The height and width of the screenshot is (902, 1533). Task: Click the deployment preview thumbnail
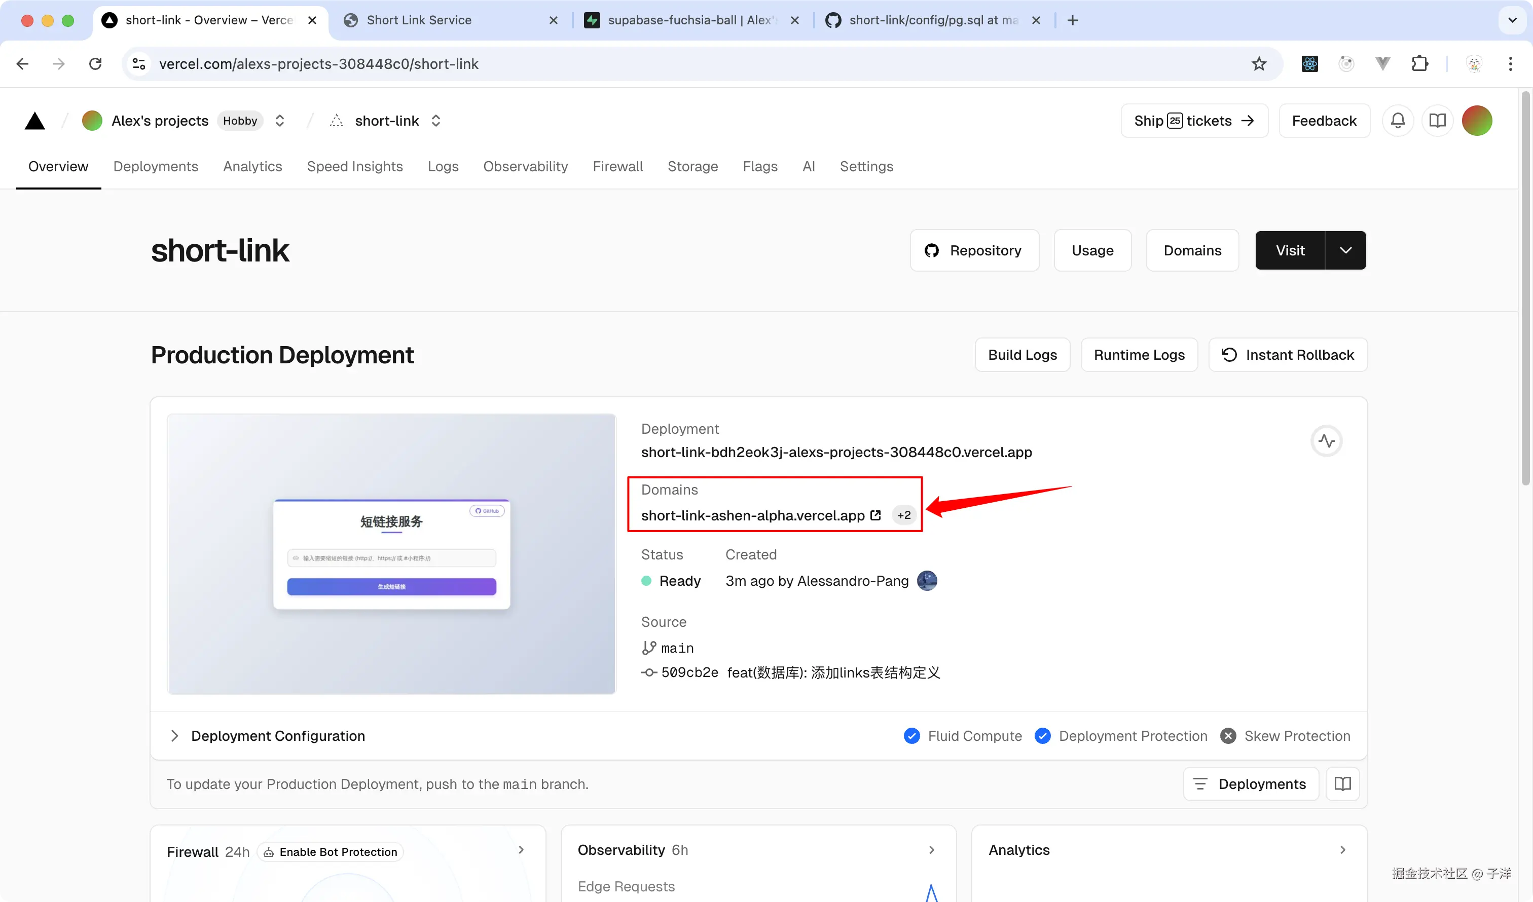391,554
